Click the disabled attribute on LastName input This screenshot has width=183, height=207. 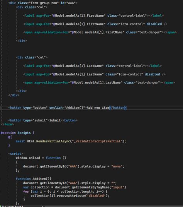[152, 74]
